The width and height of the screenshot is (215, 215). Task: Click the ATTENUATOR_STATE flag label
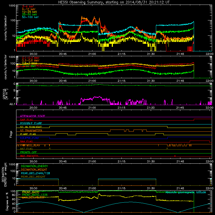pos(33,116)
